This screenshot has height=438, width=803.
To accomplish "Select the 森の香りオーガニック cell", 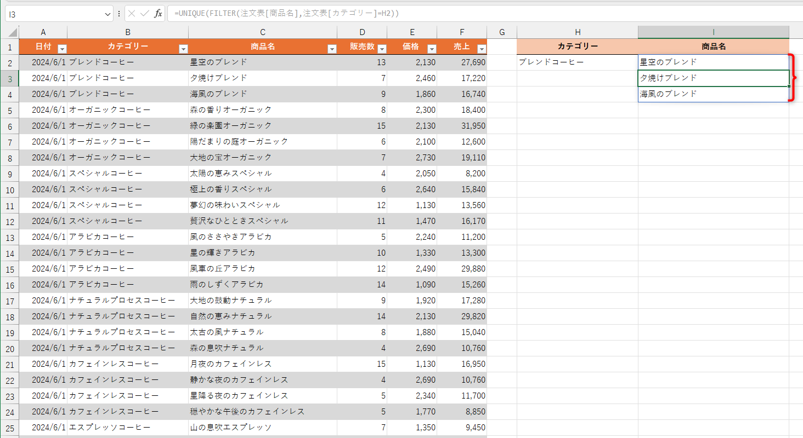I will click(263, 110).
